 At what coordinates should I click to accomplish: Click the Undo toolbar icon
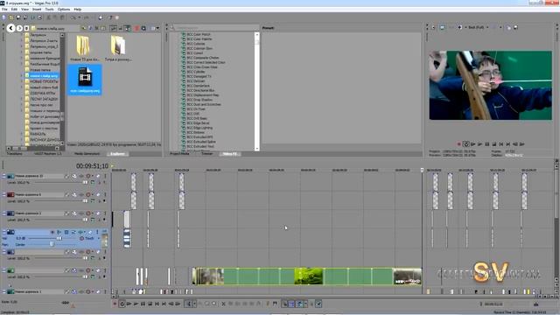click(x=73, y=17)
